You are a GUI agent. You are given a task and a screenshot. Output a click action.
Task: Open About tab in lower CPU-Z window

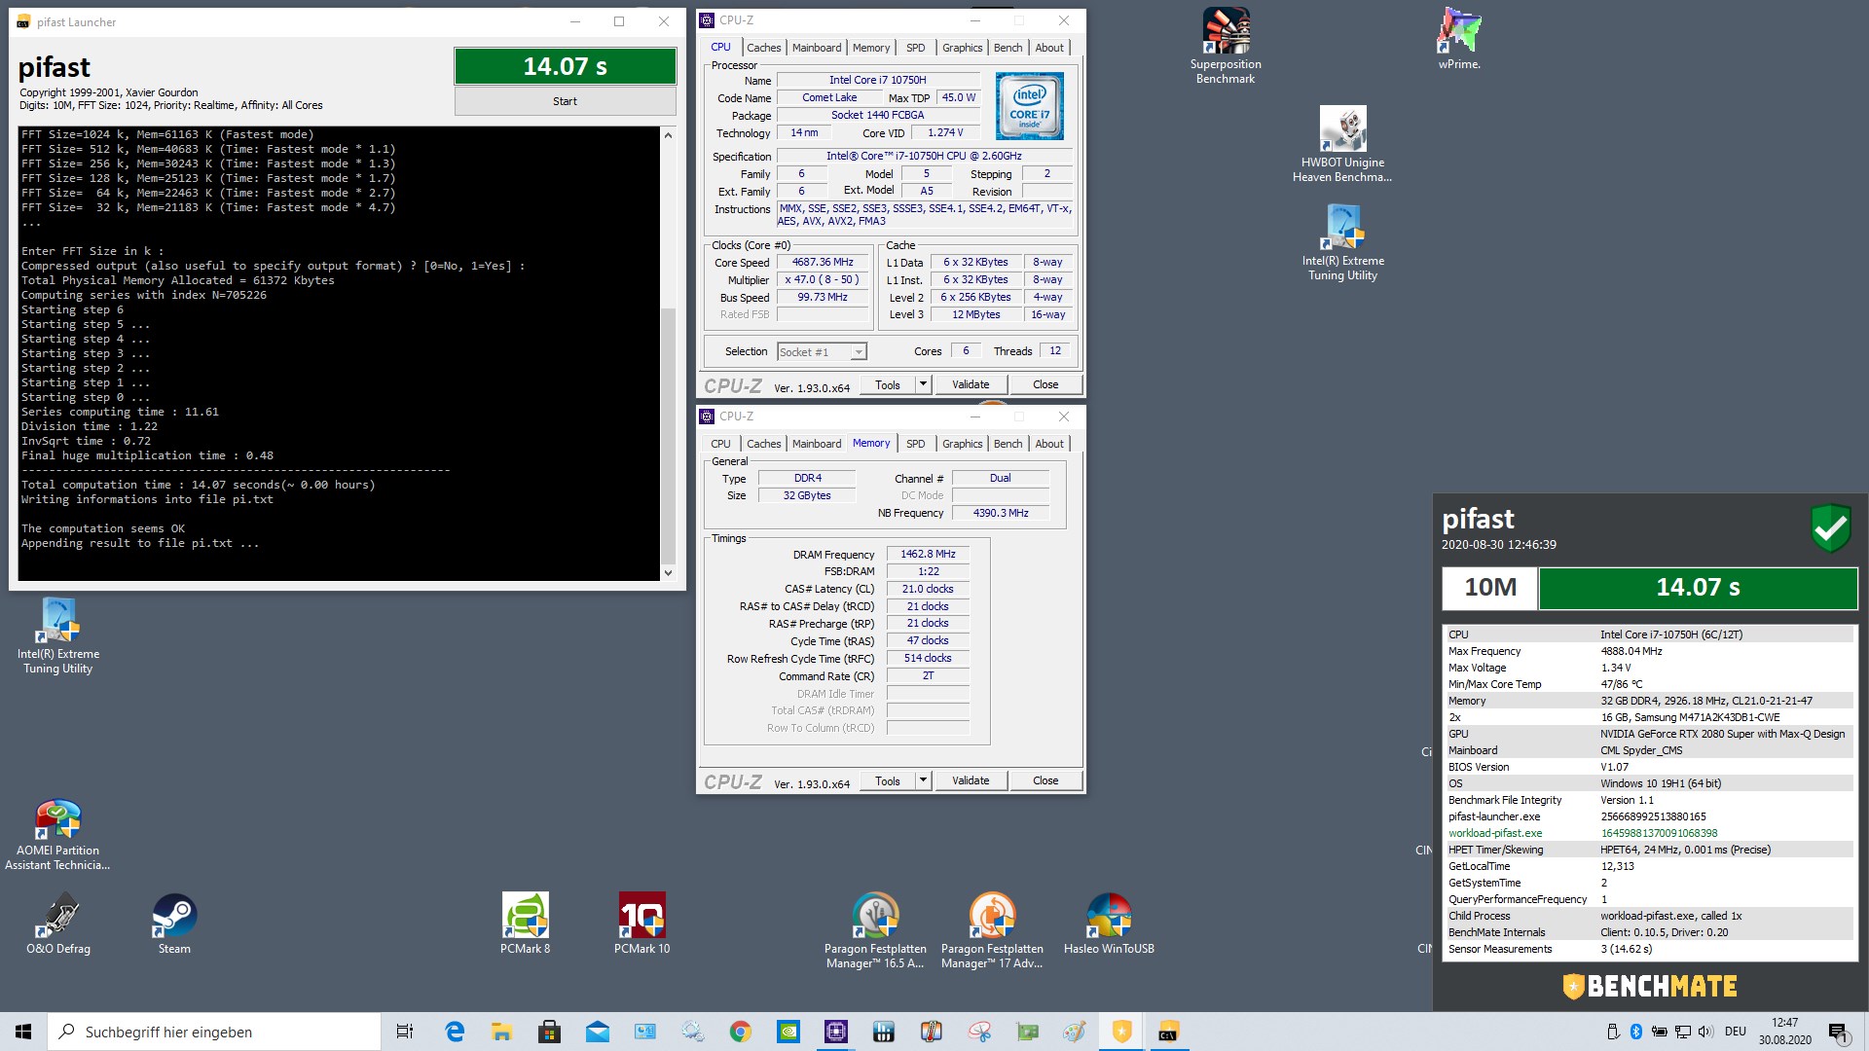(1049, 444)
